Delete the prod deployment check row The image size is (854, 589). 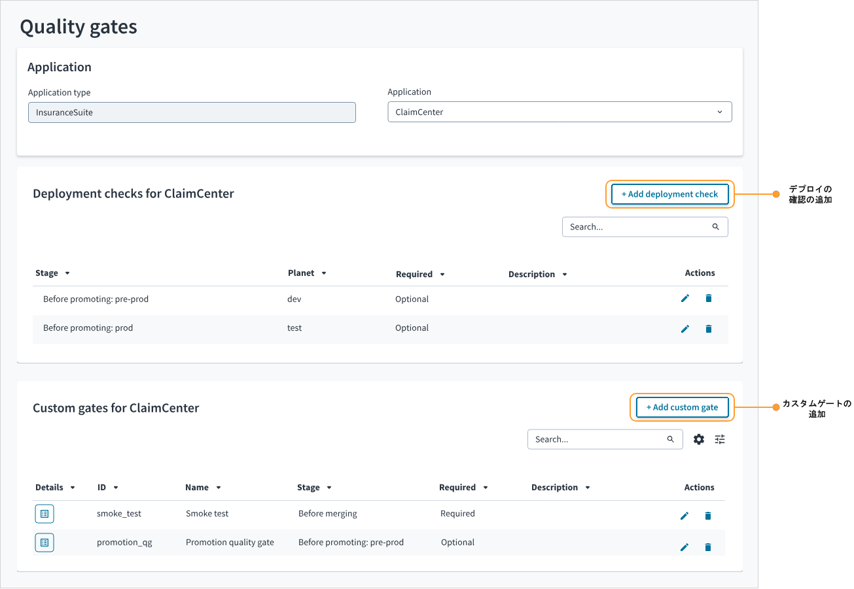708,329
